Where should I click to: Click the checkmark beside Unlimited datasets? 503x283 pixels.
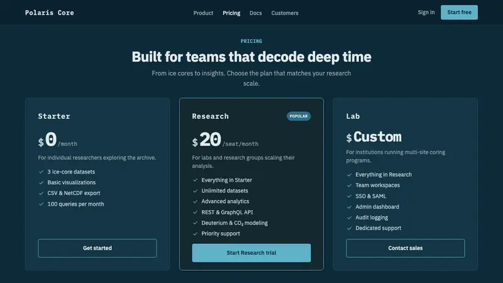click(195, 191)
